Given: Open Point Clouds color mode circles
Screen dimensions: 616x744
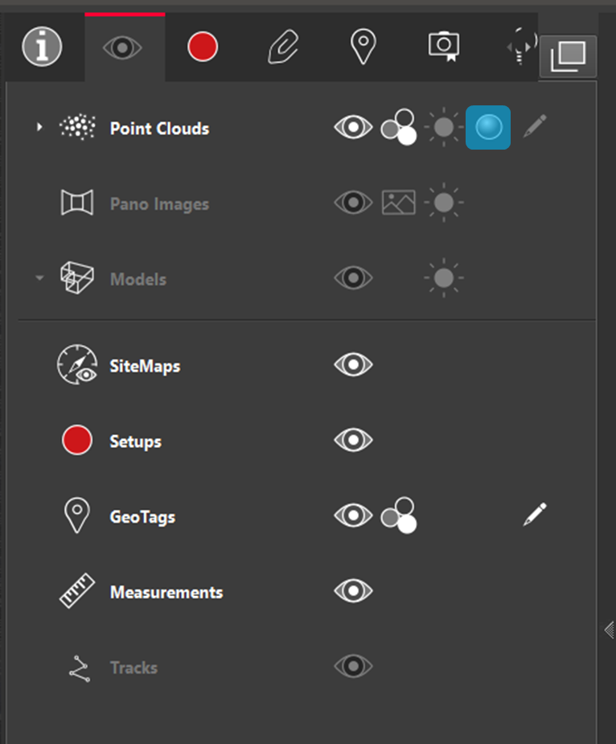Looking at the screenshot, I should click(x=399, y=127).
